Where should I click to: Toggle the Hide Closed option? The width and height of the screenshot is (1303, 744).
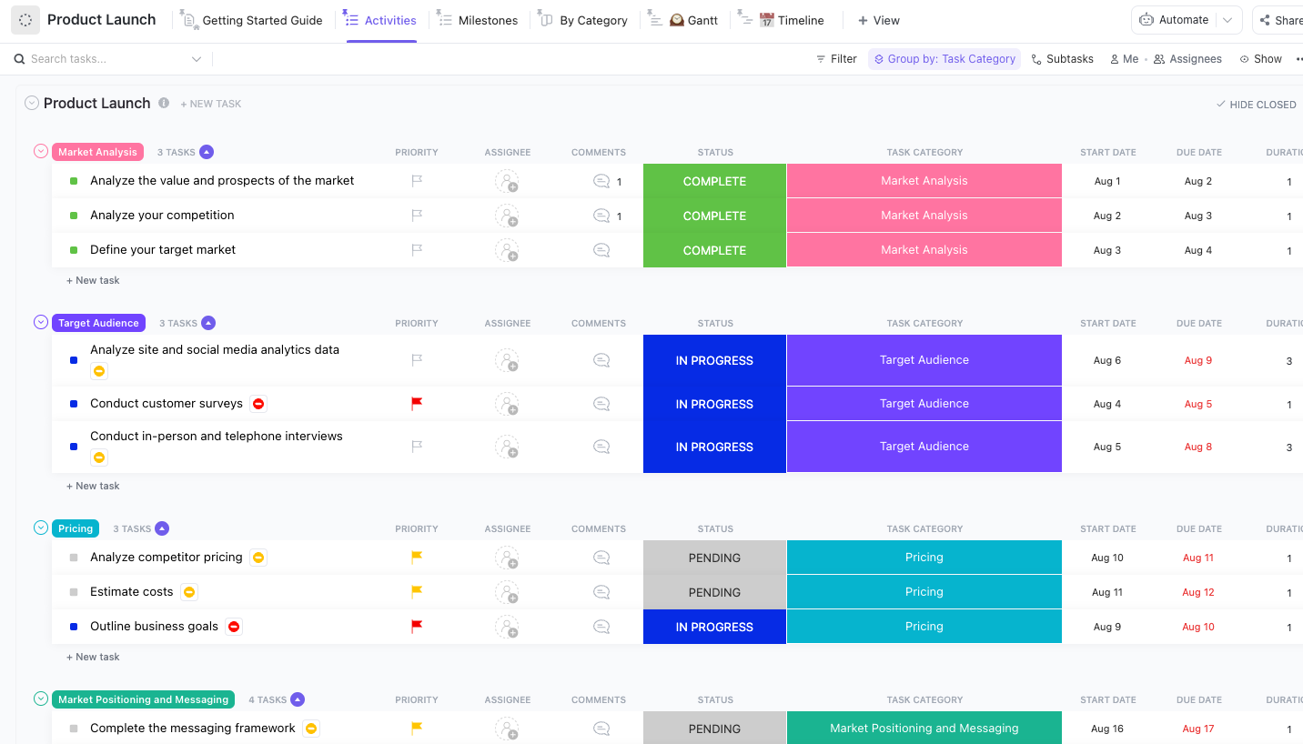click(x=1256, y=104)
